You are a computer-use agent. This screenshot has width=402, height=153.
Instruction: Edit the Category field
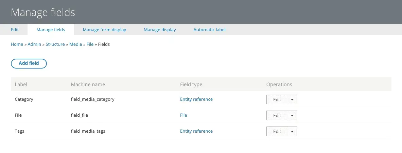277,99
